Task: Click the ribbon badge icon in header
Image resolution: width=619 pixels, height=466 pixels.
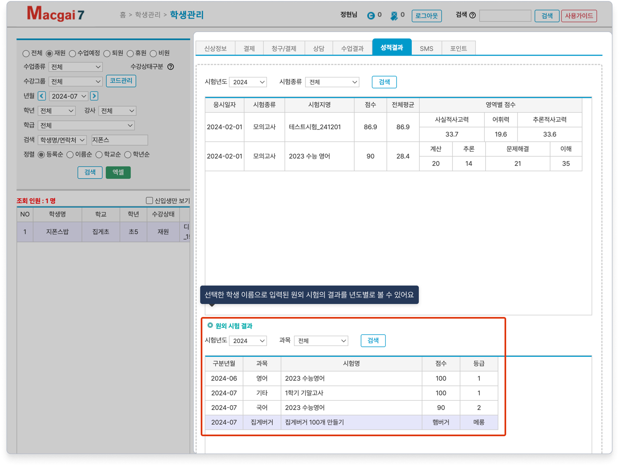Action: (394, 16)
